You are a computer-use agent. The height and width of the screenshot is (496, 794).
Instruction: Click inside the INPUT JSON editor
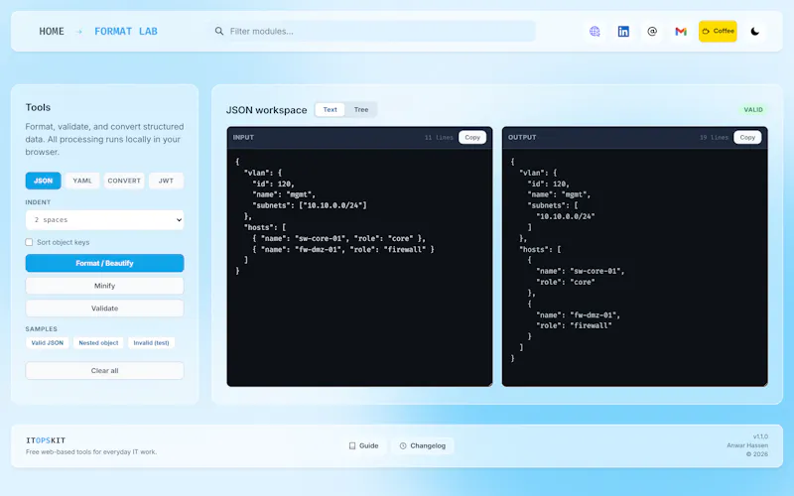pos(359,267)
